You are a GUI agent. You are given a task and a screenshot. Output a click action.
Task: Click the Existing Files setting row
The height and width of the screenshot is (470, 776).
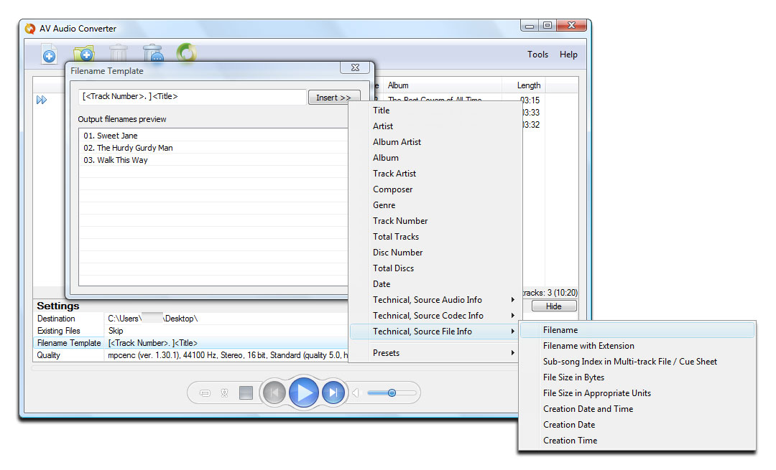tap(191, 331)
